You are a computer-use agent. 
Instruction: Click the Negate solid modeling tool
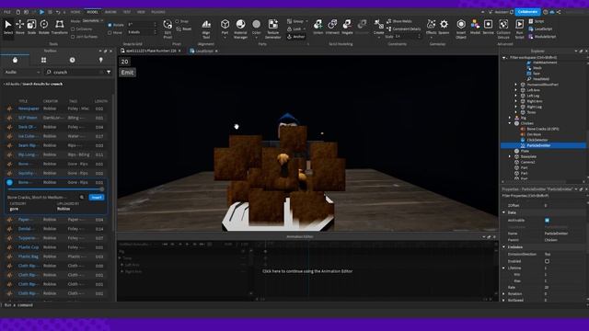pyautogui.click(x=347, y=27)
